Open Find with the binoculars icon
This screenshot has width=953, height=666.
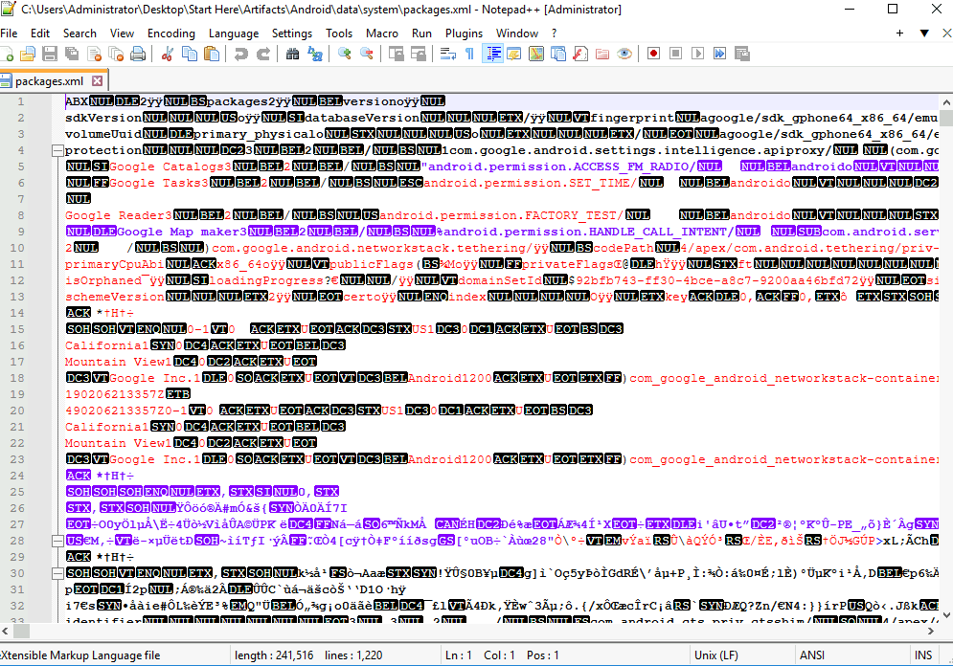pos(292,54)
